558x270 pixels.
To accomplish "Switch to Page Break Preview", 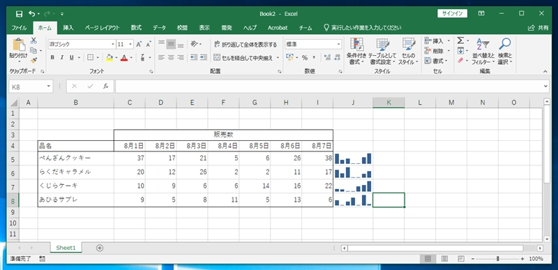I will pos(461,259).
